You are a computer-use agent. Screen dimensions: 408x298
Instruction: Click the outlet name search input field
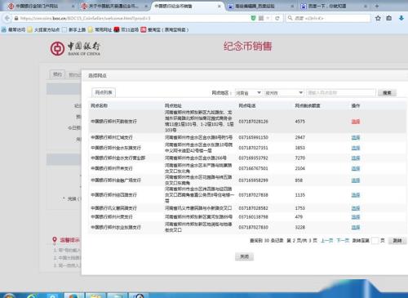(341, 93)
